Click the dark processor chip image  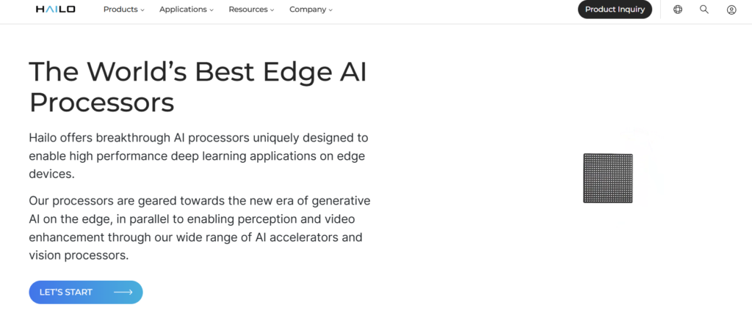(607, 178)
